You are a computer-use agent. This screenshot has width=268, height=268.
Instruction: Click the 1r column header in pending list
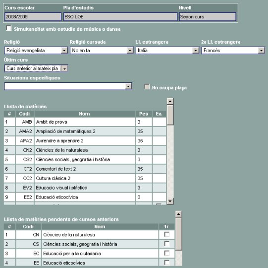166,227
